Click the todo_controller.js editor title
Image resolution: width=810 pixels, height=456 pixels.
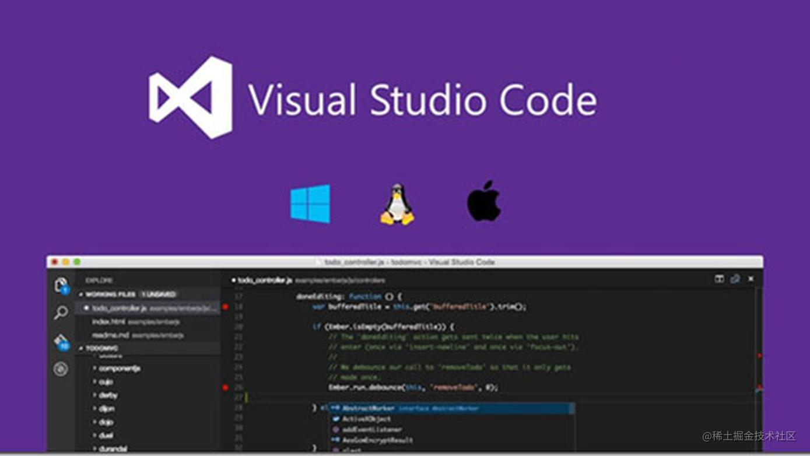tap(265, 280)
